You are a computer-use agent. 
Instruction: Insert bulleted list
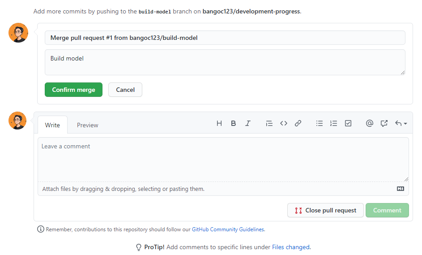coord(320,123)
